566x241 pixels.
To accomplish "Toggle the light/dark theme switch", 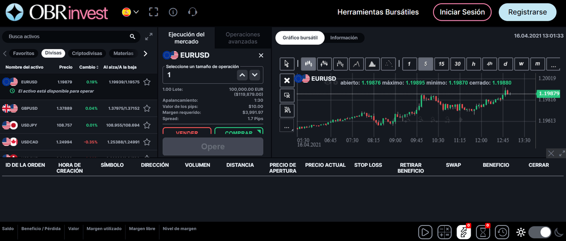I will click(x=540, y=232).
